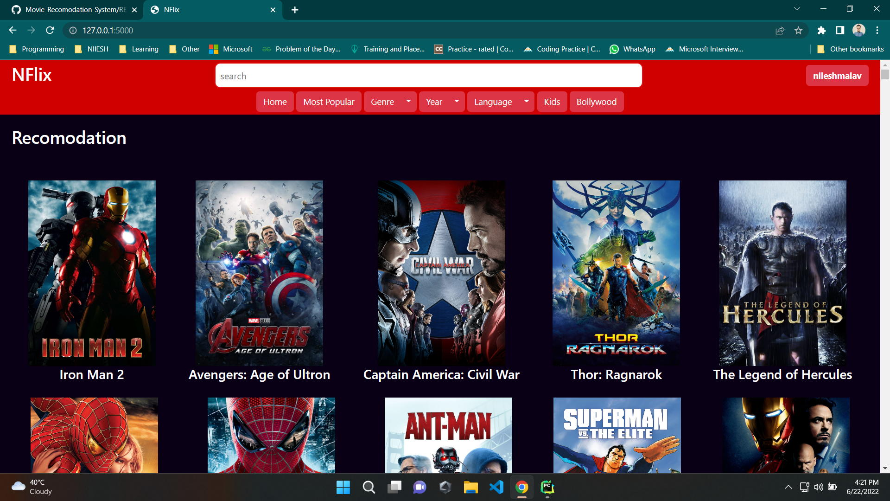This screenshot has height=501, width=890.
Task: Open the WhatsApp bookmark
Action: click(632, 49)
